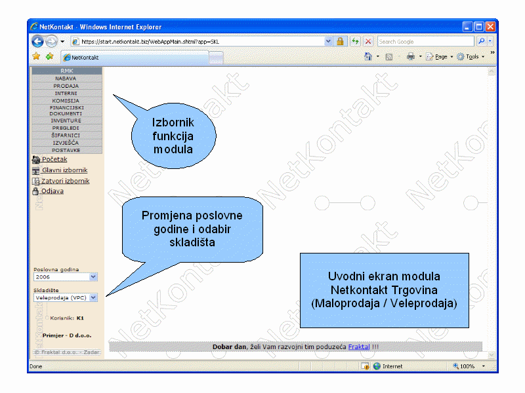Click the 100% zoom level button

point(464,366)
